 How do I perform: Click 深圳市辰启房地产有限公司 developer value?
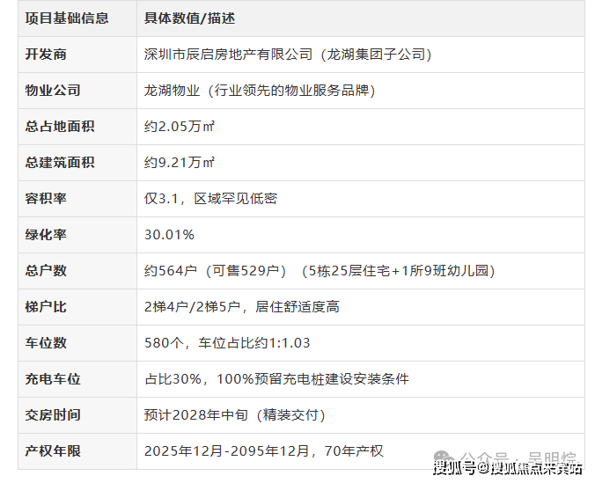288,55
